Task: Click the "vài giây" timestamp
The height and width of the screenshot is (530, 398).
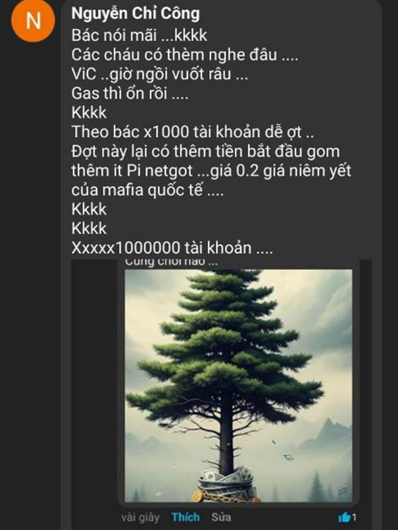Action: [141, 517]
